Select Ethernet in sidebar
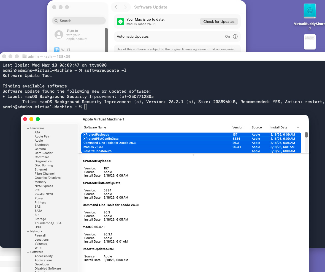The image size is (325, 272). coord(41,169)
